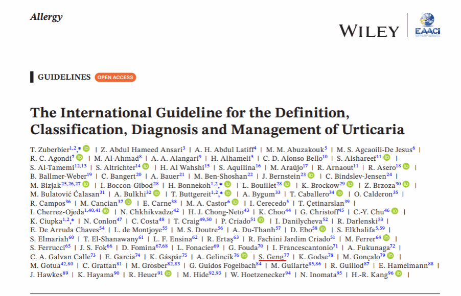Viewport: 461px width, 296px height.
Task: Click affiliation link 94 after W. Hoetzenecker
Action: pos(288,273)
